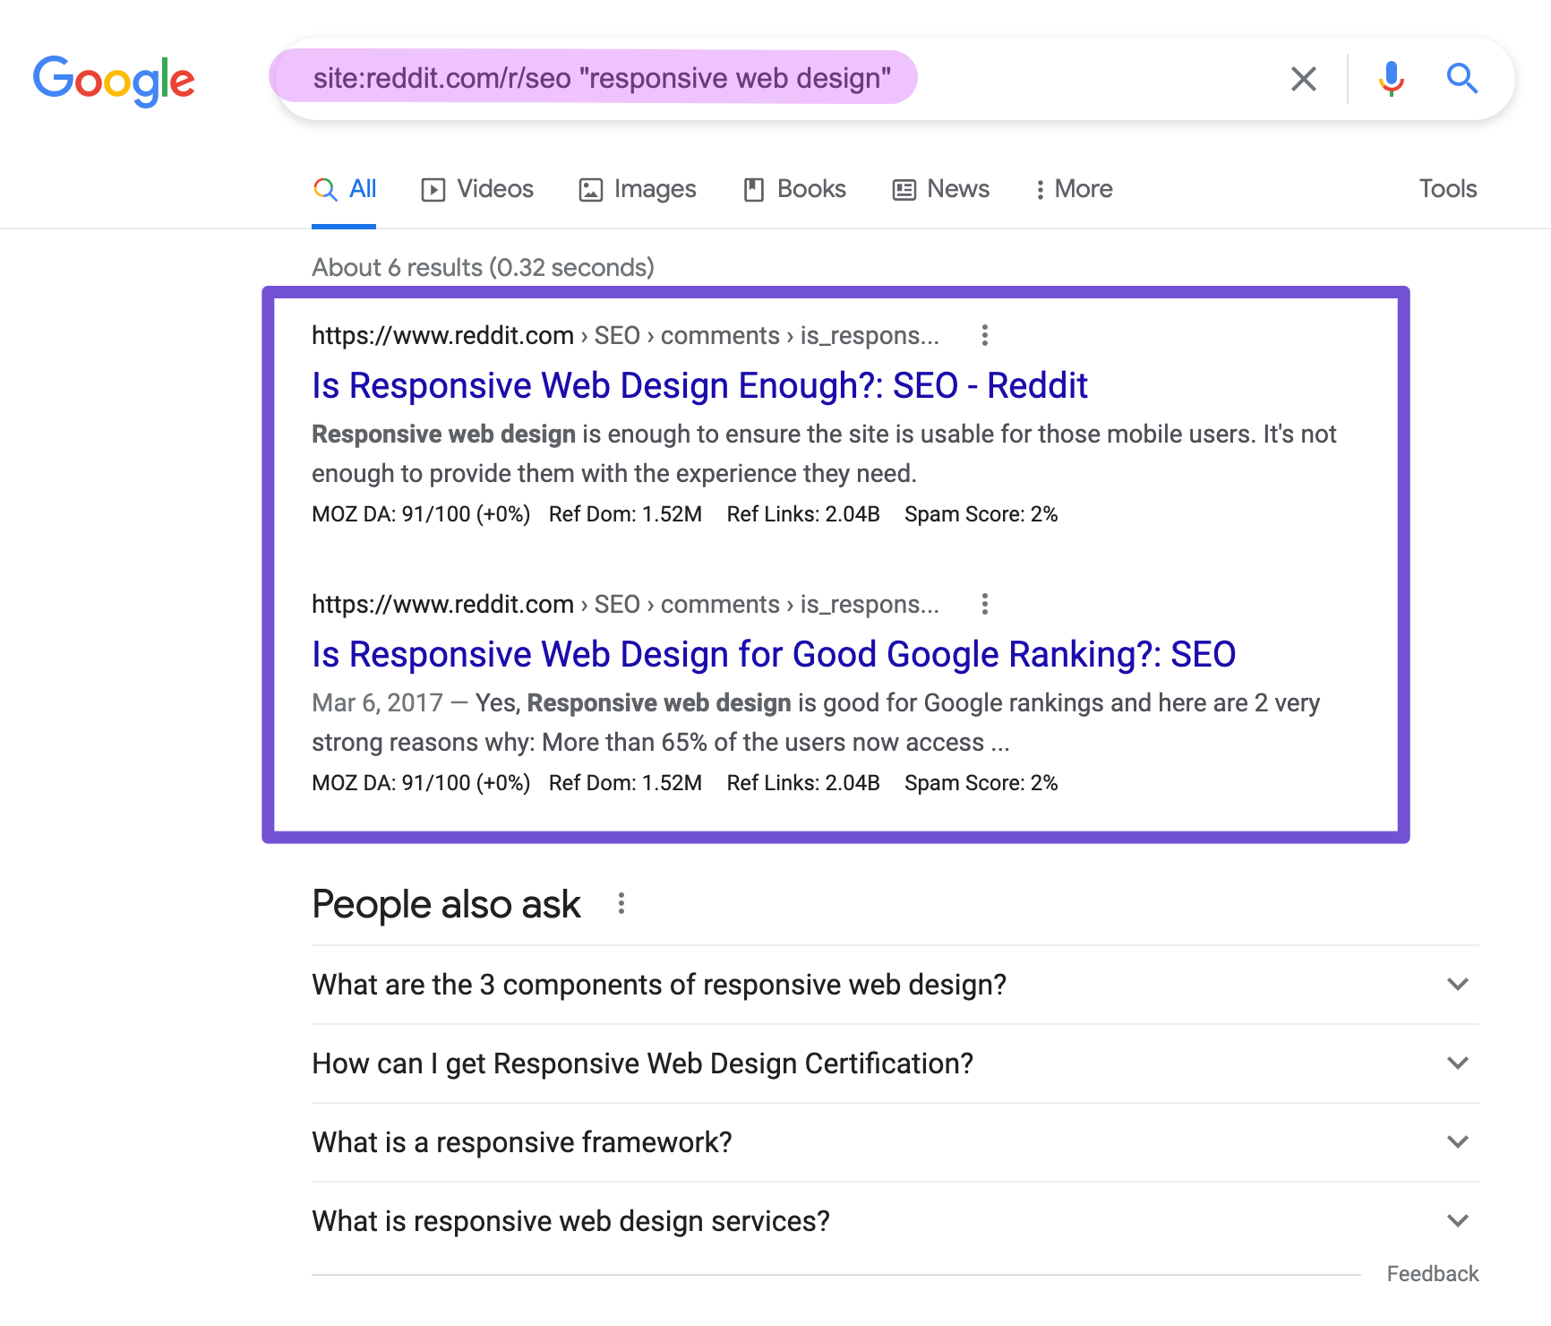The height and width of the screenshot is (1326, 1551).
Task: Switch to the News tab
Action: click(x=941, y=189)
